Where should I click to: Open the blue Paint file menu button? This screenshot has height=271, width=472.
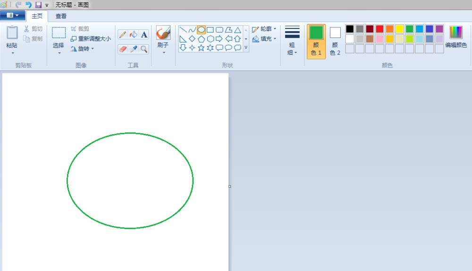[x=12, y=15]
